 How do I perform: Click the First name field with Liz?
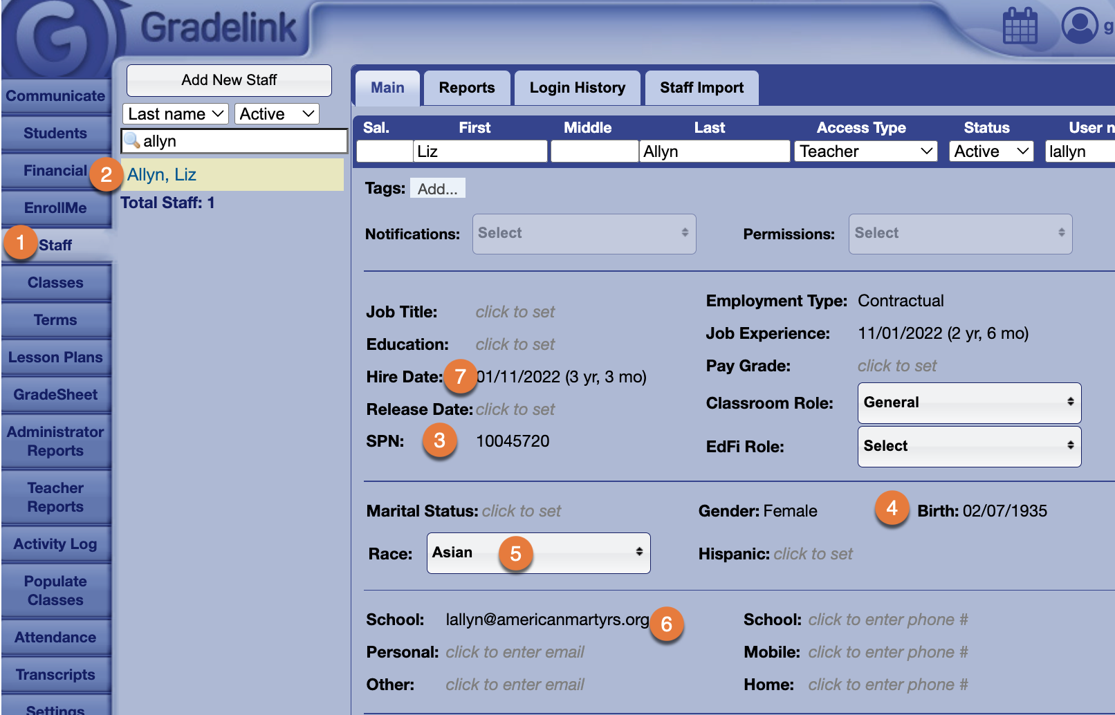tap(480, 151)
